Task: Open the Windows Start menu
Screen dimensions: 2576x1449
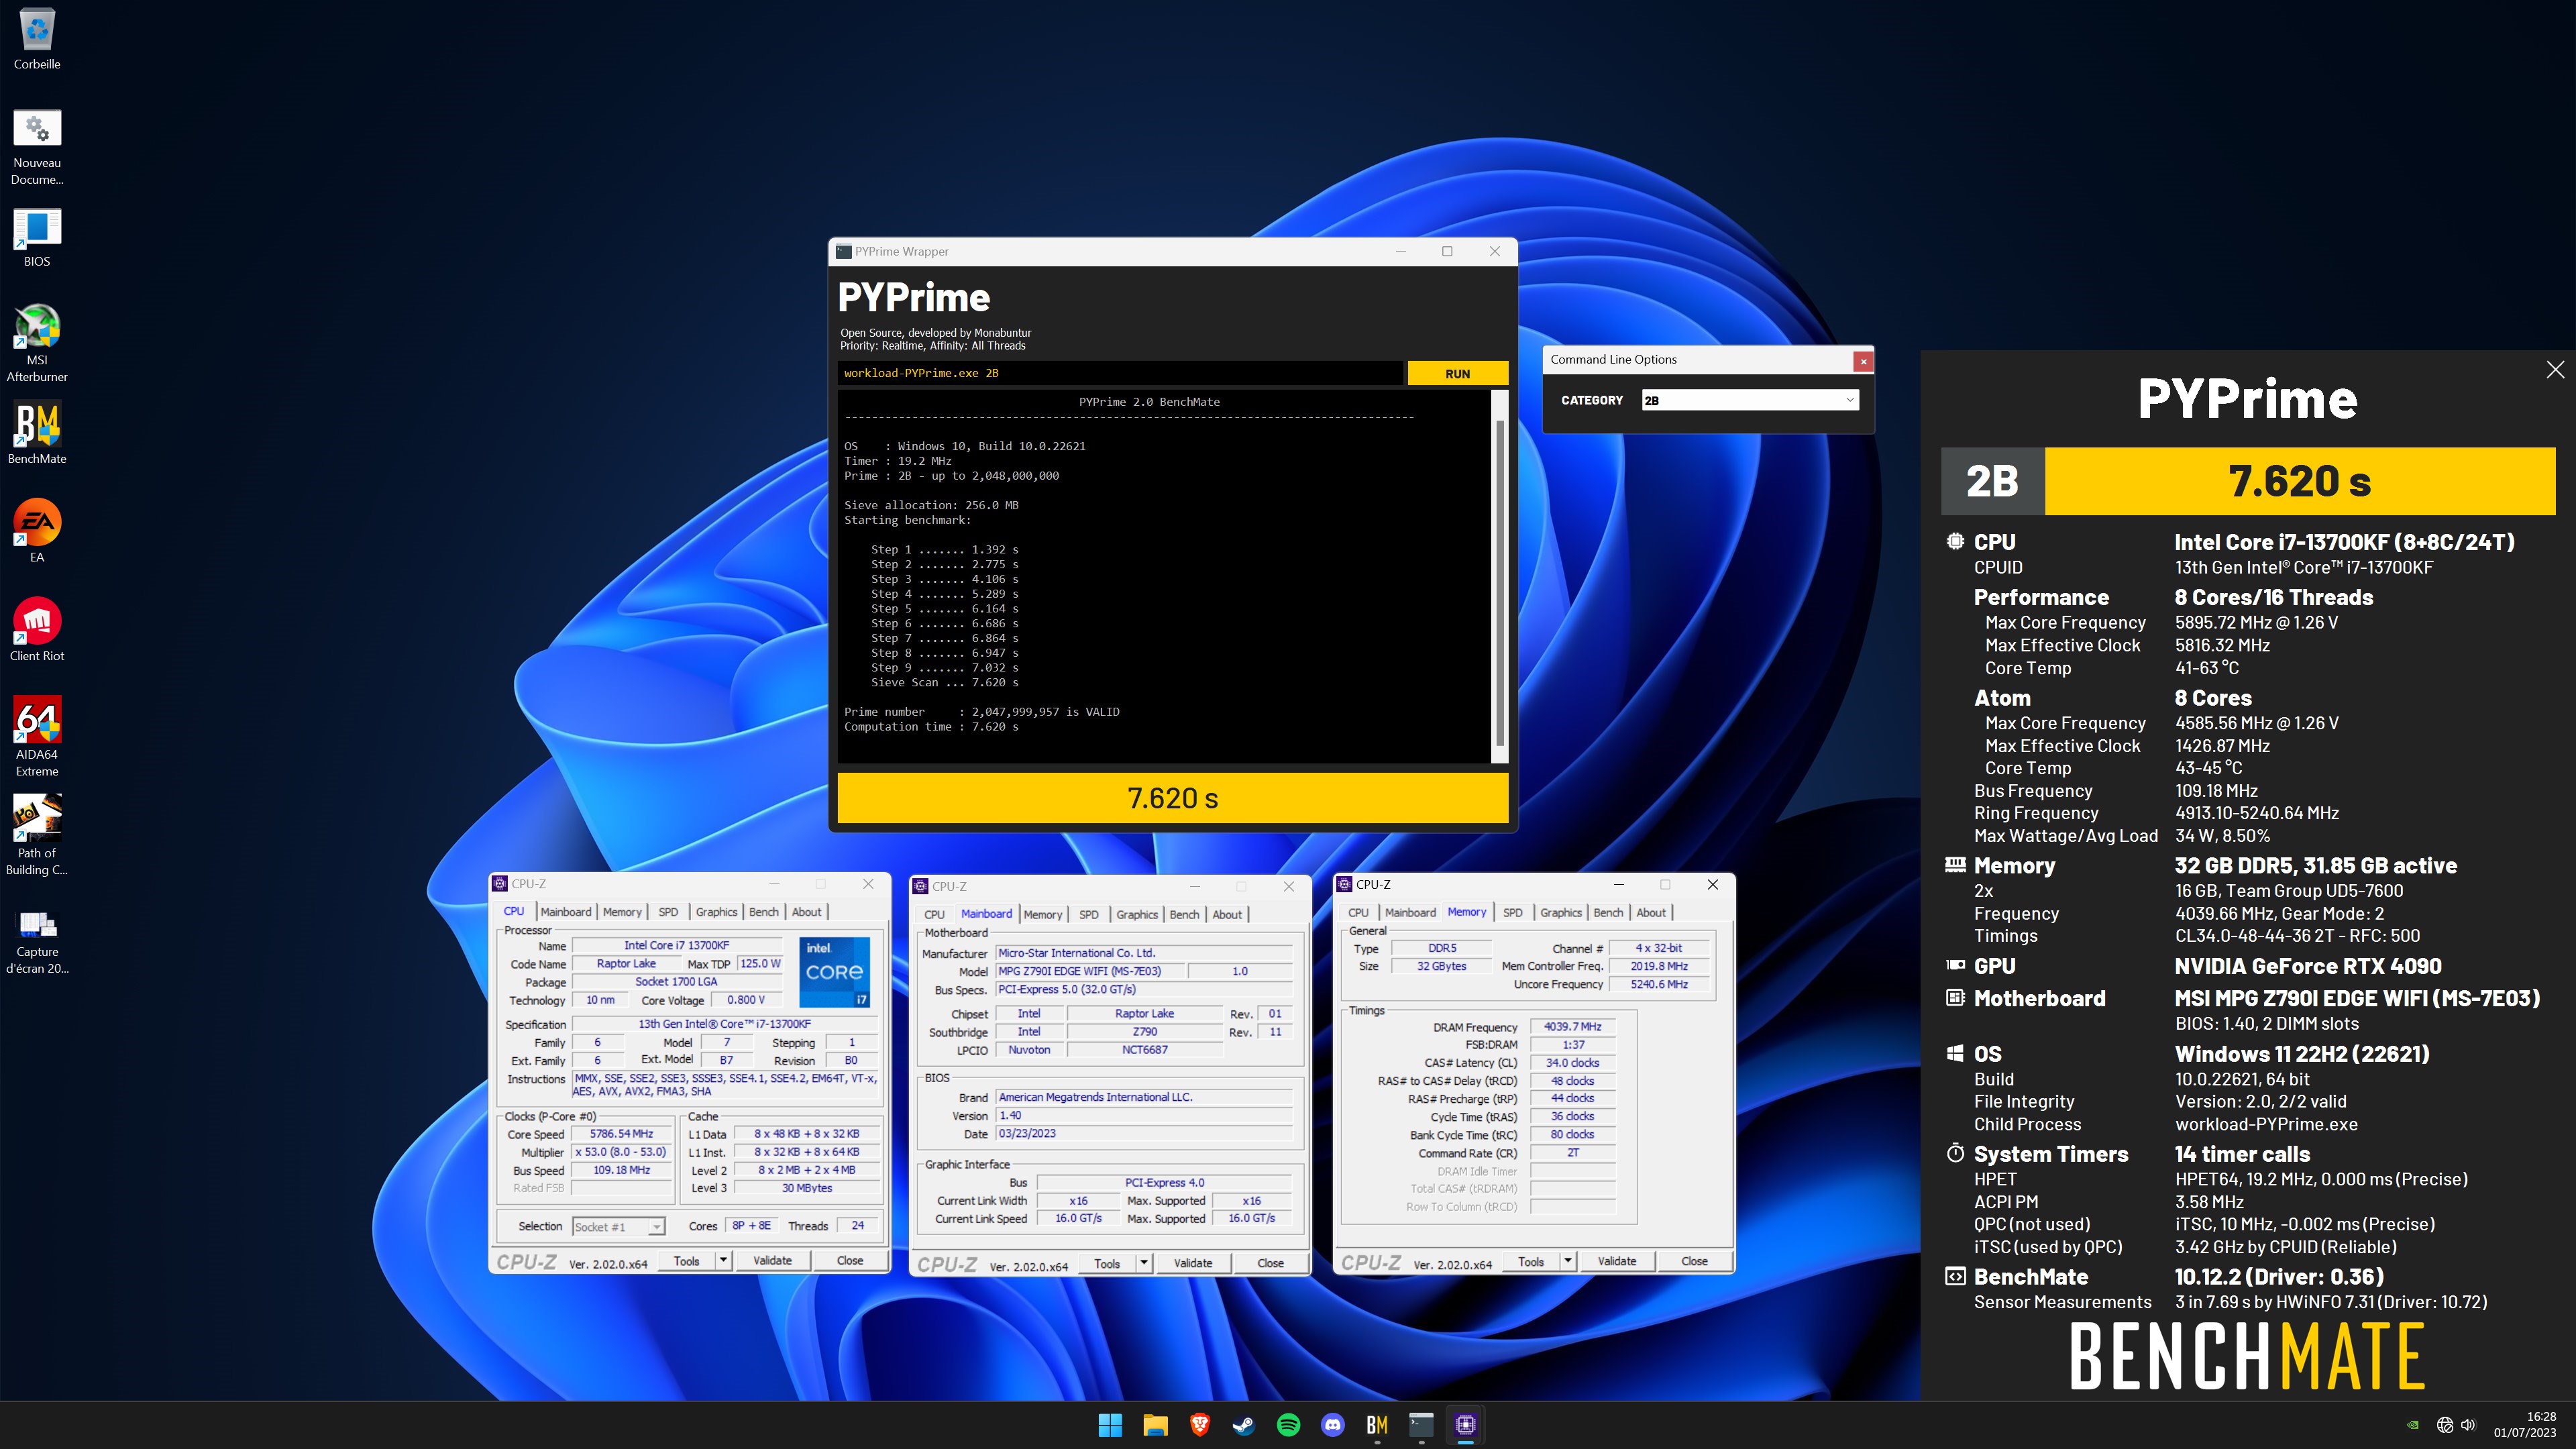Action: (x=1110, y=1425)
